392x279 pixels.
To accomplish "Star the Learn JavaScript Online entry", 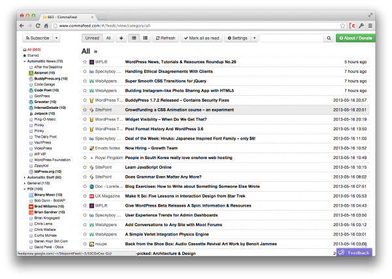I will [85, 168].
